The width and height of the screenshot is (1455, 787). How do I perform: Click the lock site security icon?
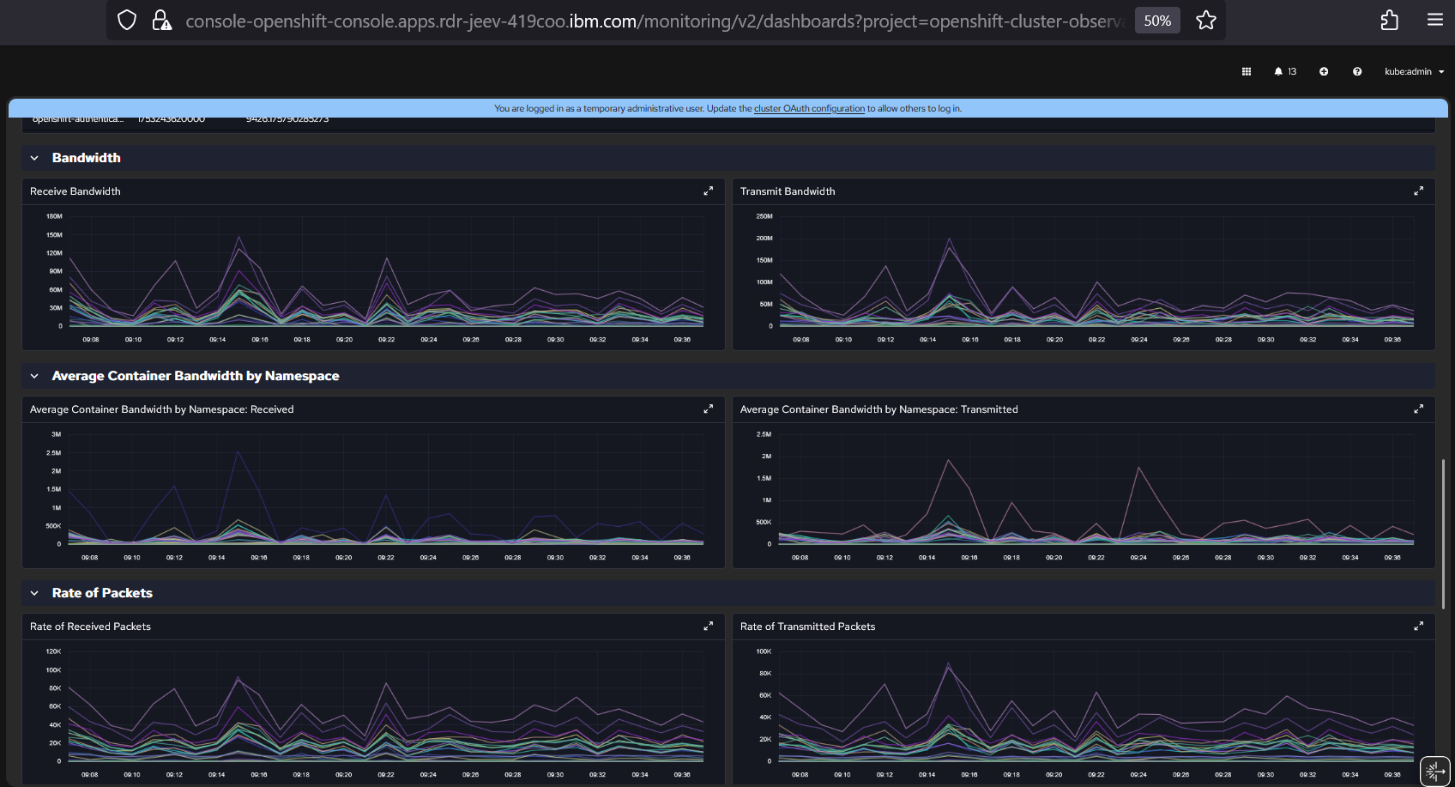[161, 21]
